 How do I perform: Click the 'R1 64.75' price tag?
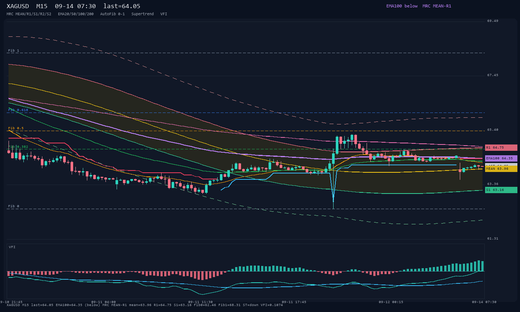pyautogui.click(x=501, y=147)
